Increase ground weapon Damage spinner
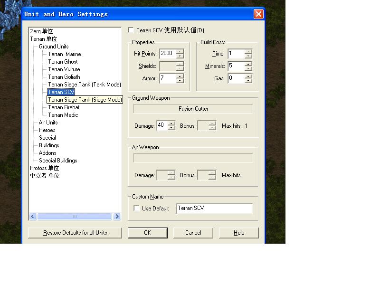Viewport: 380px width, 285px height. pos(171,123)
